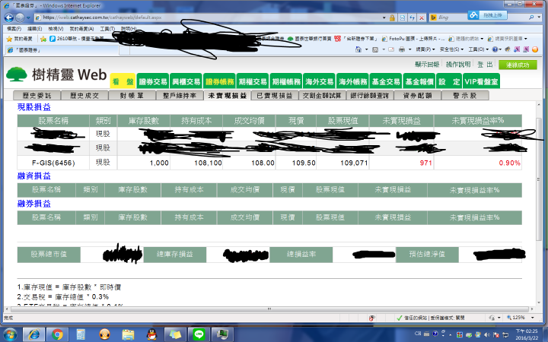Open the calculator icon in taskbar
The image size is (548, 342).
point(81,334)
